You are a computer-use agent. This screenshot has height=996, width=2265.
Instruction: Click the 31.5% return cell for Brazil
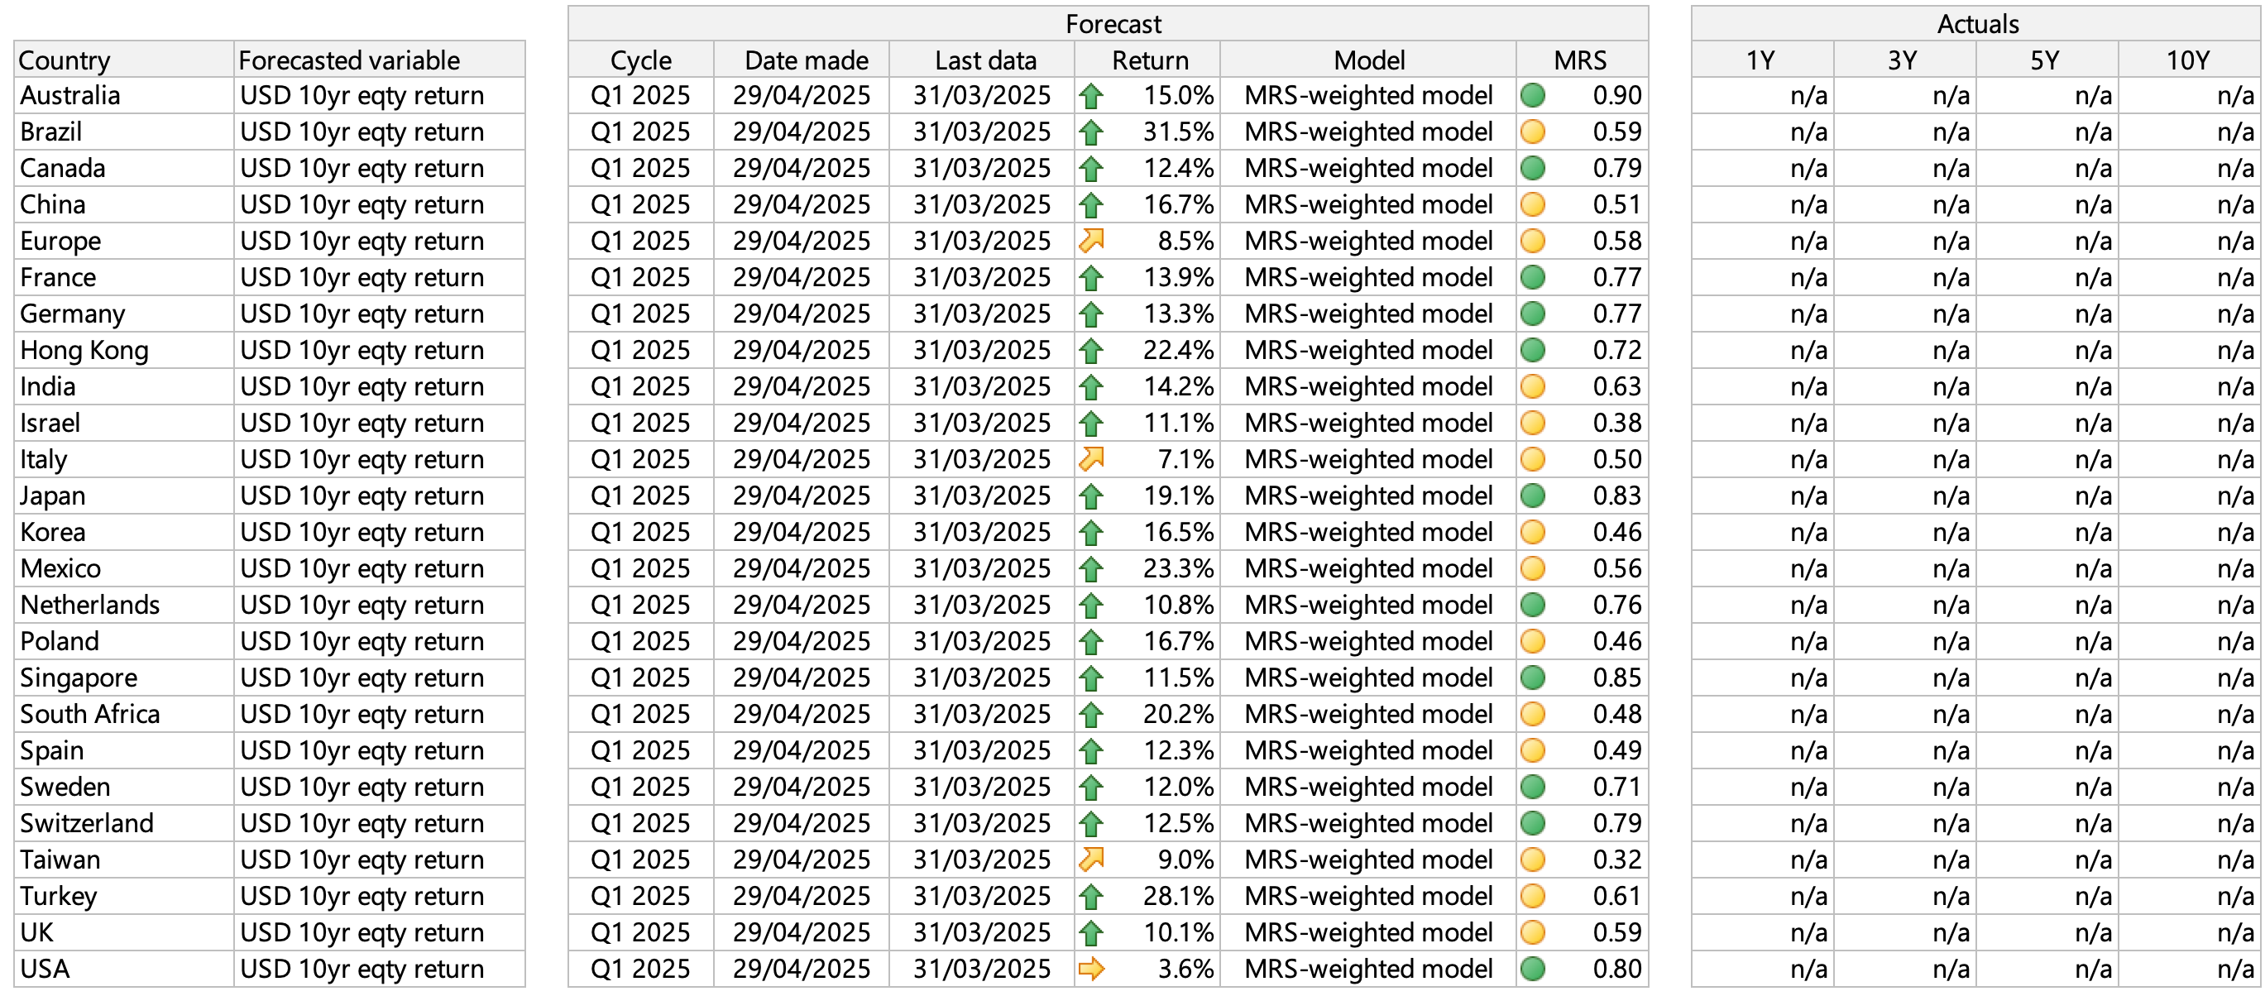(x=1177, y=132)
